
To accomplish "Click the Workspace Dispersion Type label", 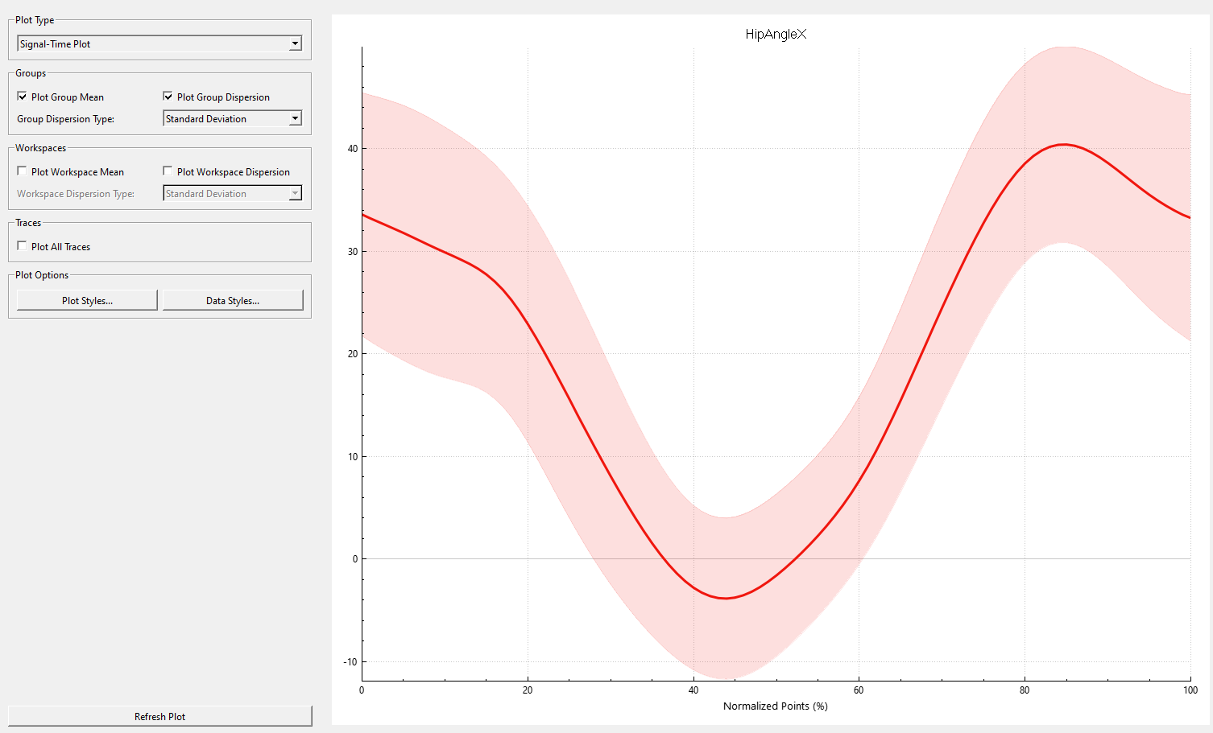I will click(x=76, y=194).
